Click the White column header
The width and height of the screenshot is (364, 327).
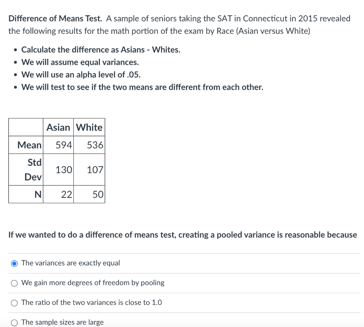point(89,127)
